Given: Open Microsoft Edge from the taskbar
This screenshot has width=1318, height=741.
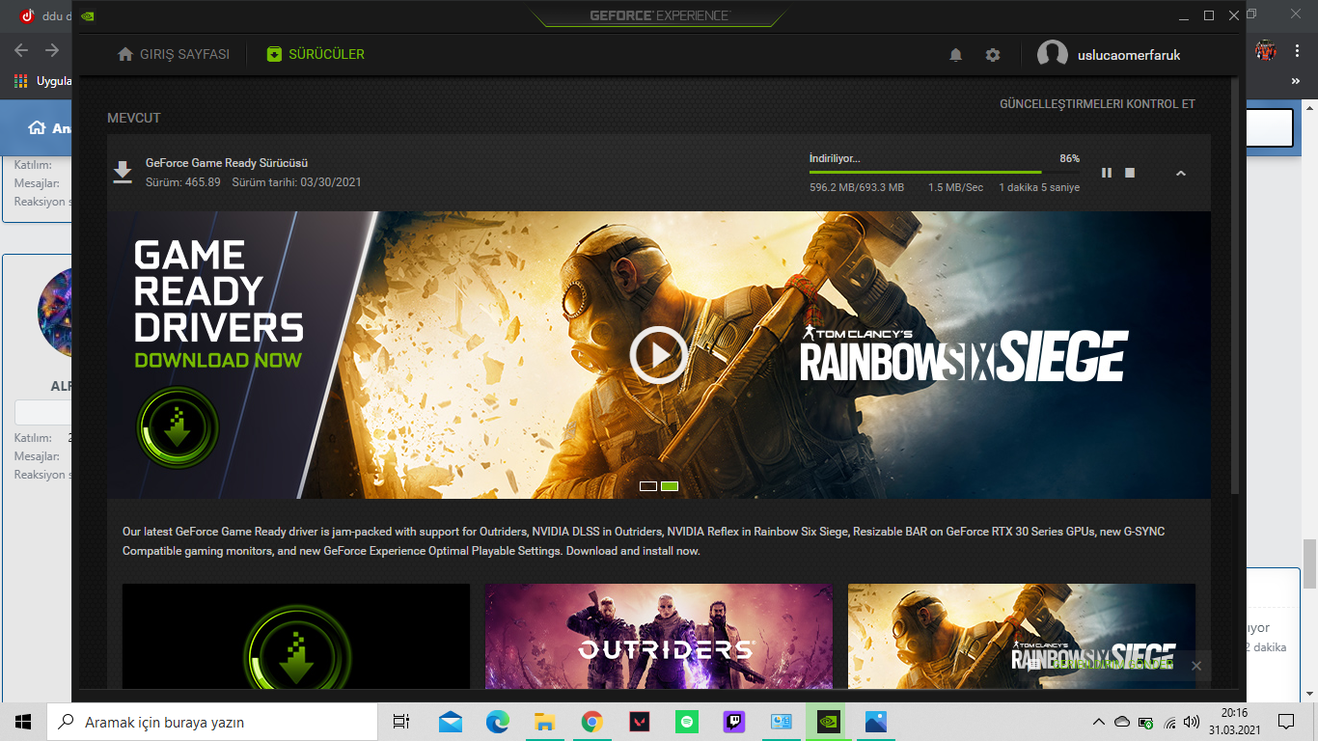Looking at the screenshot, I should 497,722.
